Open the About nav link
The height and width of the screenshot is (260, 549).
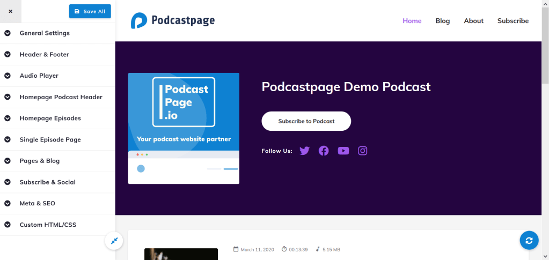[474, 21]
